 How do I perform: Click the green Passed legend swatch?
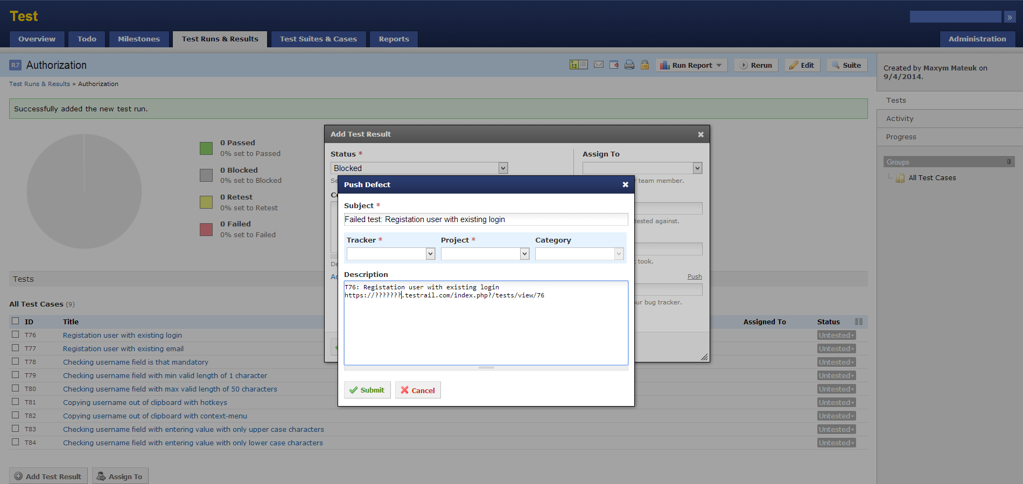[x=206, y=148]
